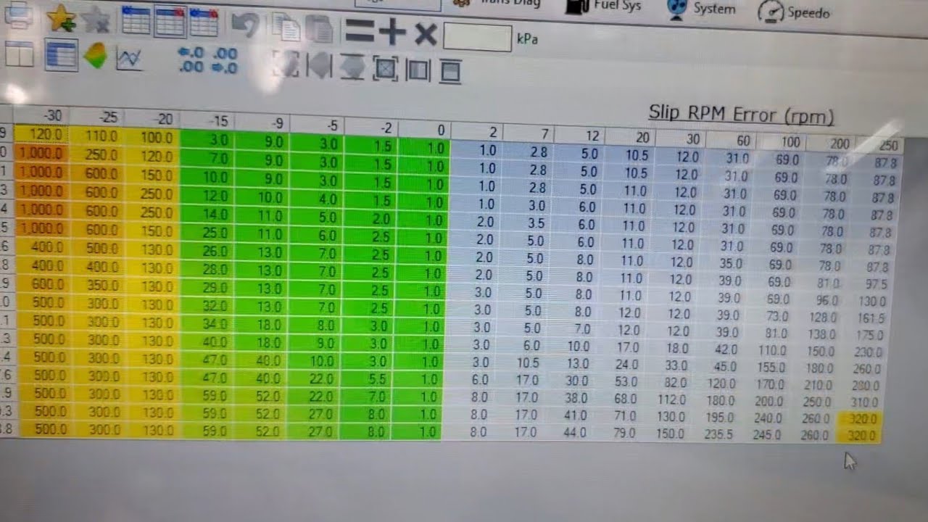Click the grayed vertical interpolate icon
The height and width of the screenshot is (522, 928).
click(x=353, y=68)
